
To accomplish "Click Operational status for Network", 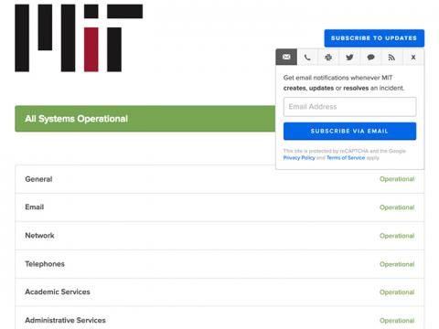I will point(397,236).
